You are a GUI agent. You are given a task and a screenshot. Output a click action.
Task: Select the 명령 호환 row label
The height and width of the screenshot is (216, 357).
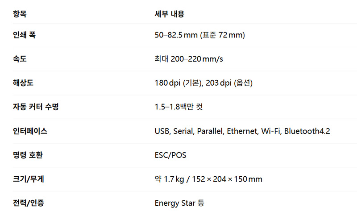(x=28, y=155)
